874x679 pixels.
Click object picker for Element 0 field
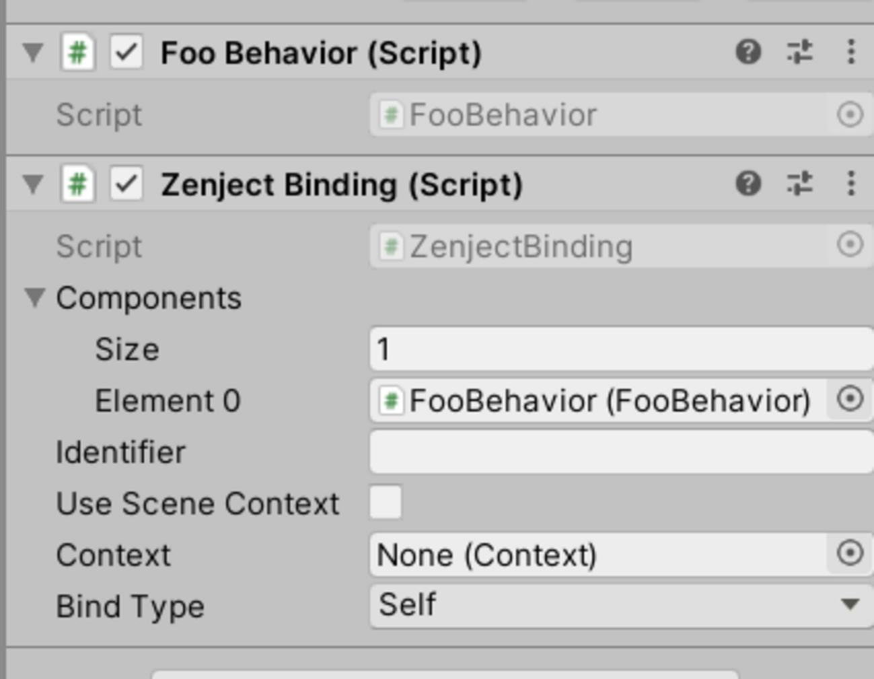tap(850, 400)
